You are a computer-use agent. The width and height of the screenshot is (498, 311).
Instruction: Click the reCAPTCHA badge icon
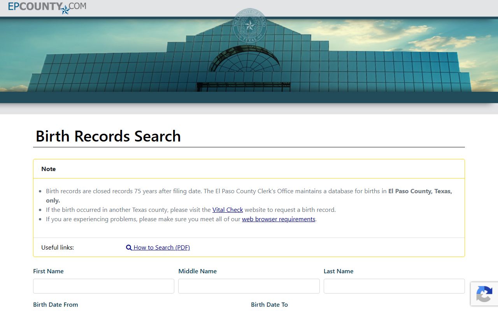(484, 294)
